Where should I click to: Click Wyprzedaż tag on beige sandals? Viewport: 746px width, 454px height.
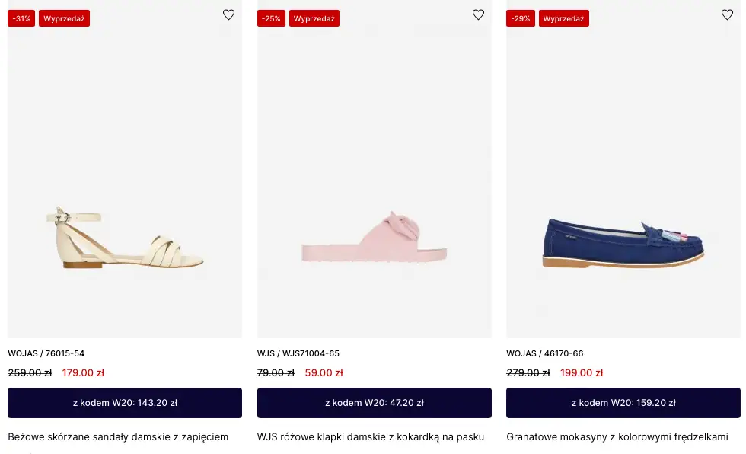click(x=64, y=18)
